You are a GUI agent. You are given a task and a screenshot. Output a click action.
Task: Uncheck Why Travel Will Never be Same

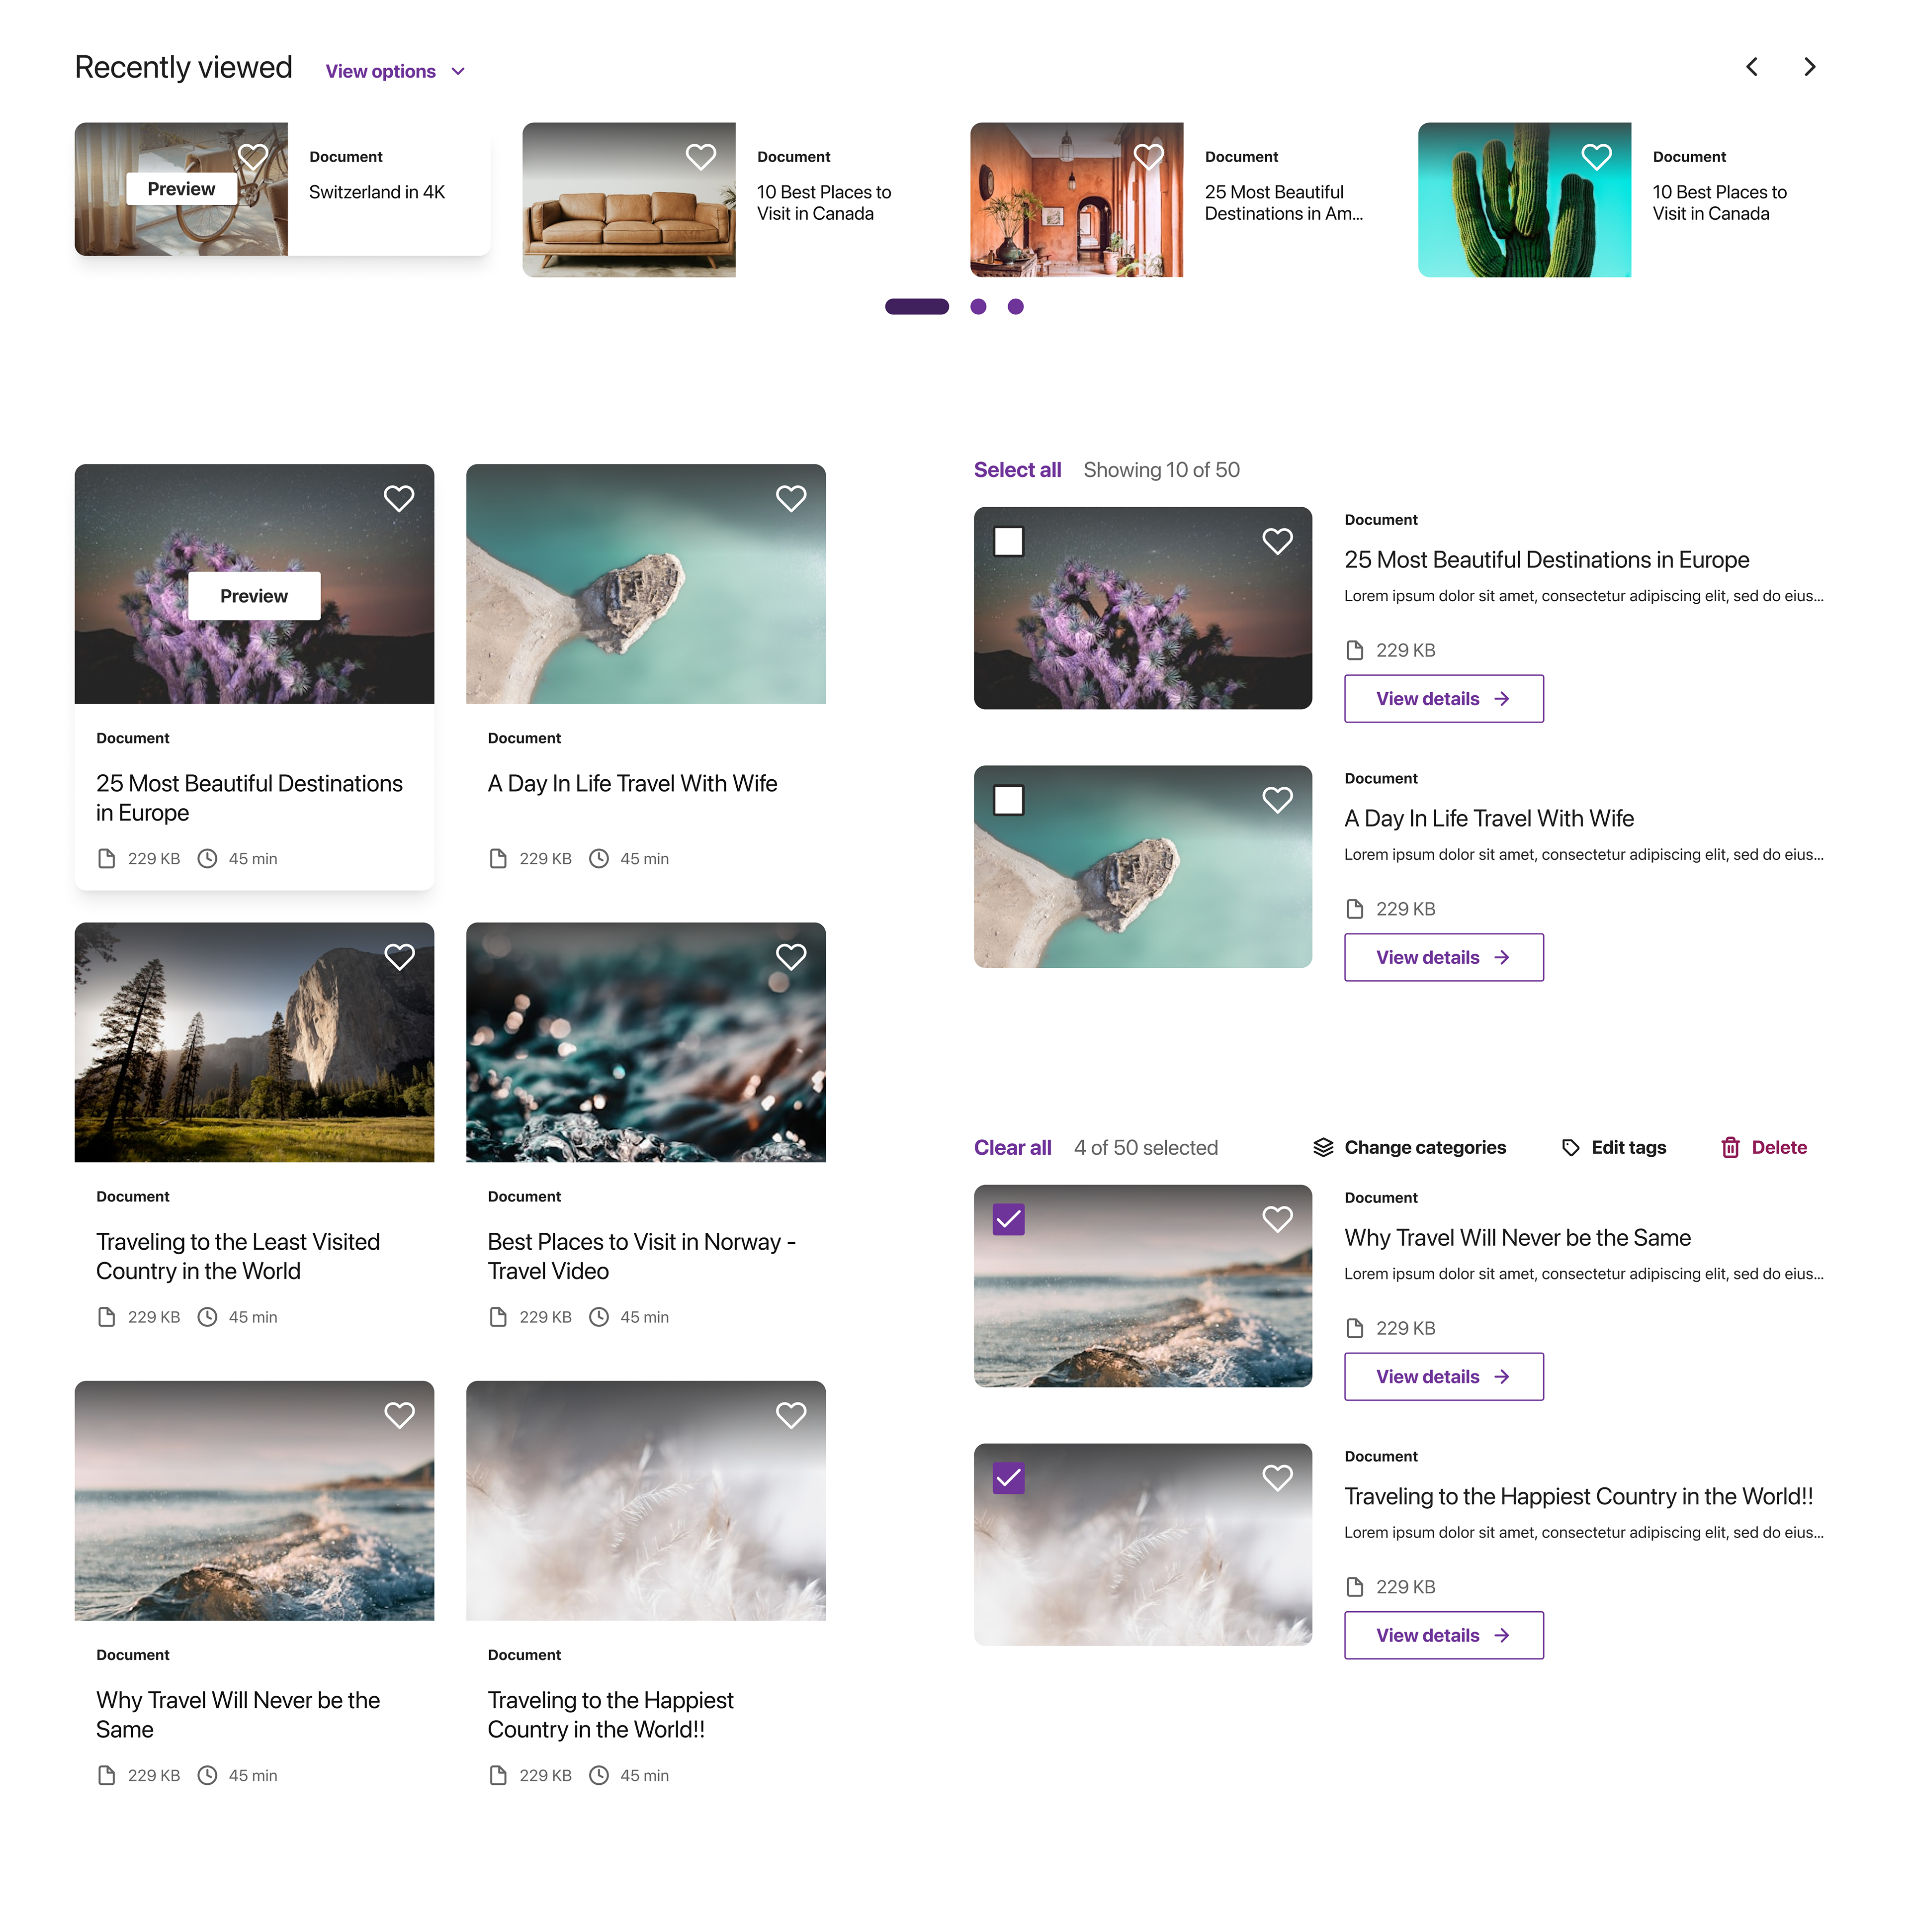1009,1219
